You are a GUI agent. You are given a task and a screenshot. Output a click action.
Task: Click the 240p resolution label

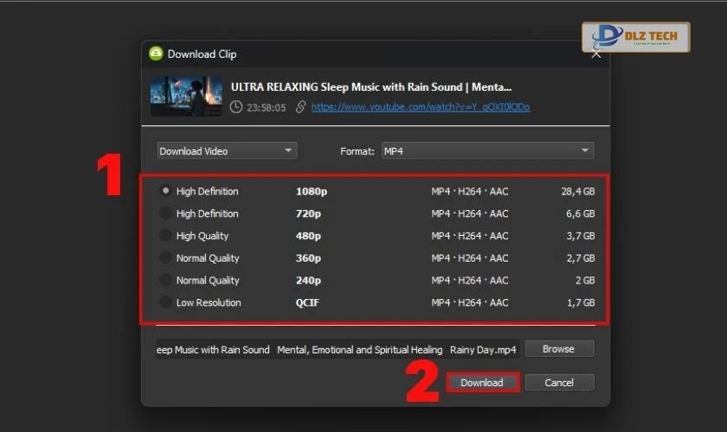point(308,280)
